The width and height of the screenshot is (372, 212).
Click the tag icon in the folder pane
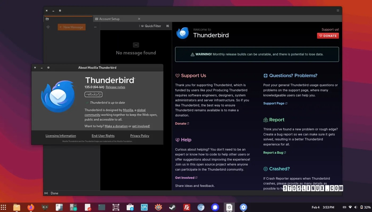(x=48, y=27)
